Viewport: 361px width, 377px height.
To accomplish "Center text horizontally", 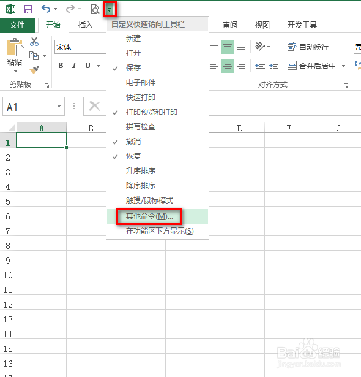I will [x=228, y=66].
